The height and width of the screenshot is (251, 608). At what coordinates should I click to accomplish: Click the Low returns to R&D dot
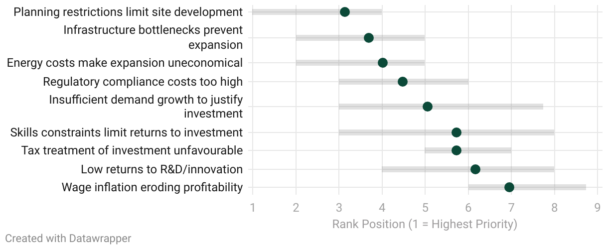[475, 169]
